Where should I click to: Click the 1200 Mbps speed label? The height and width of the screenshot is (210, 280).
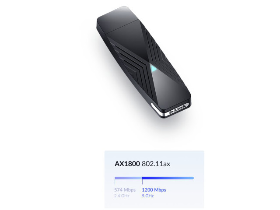pos(154,190)
